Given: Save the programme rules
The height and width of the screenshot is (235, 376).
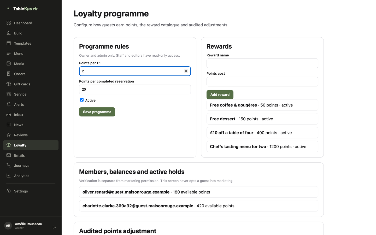Looking at the screenshot, I should click(x=97, y=112).
